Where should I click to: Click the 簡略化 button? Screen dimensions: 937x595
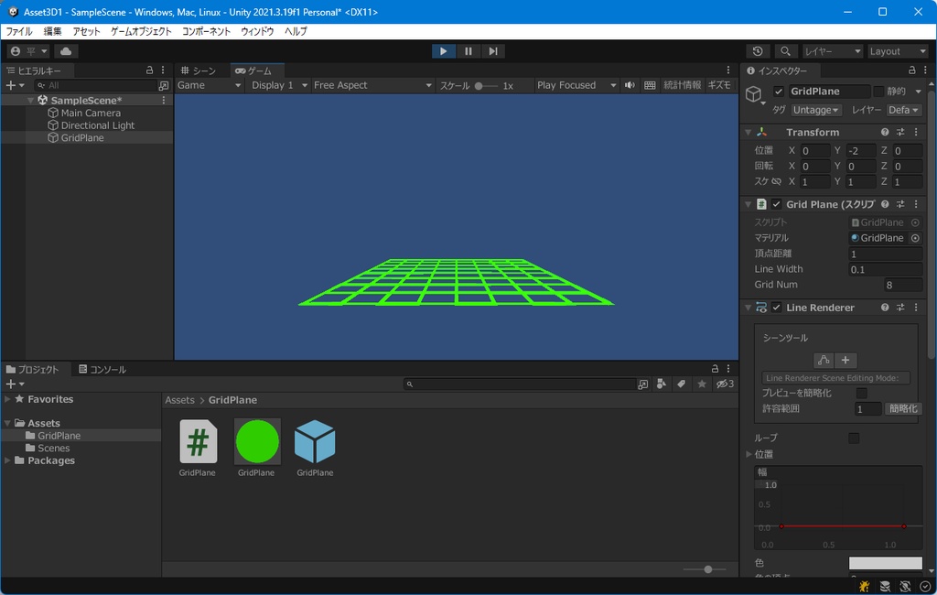point(903,409)
